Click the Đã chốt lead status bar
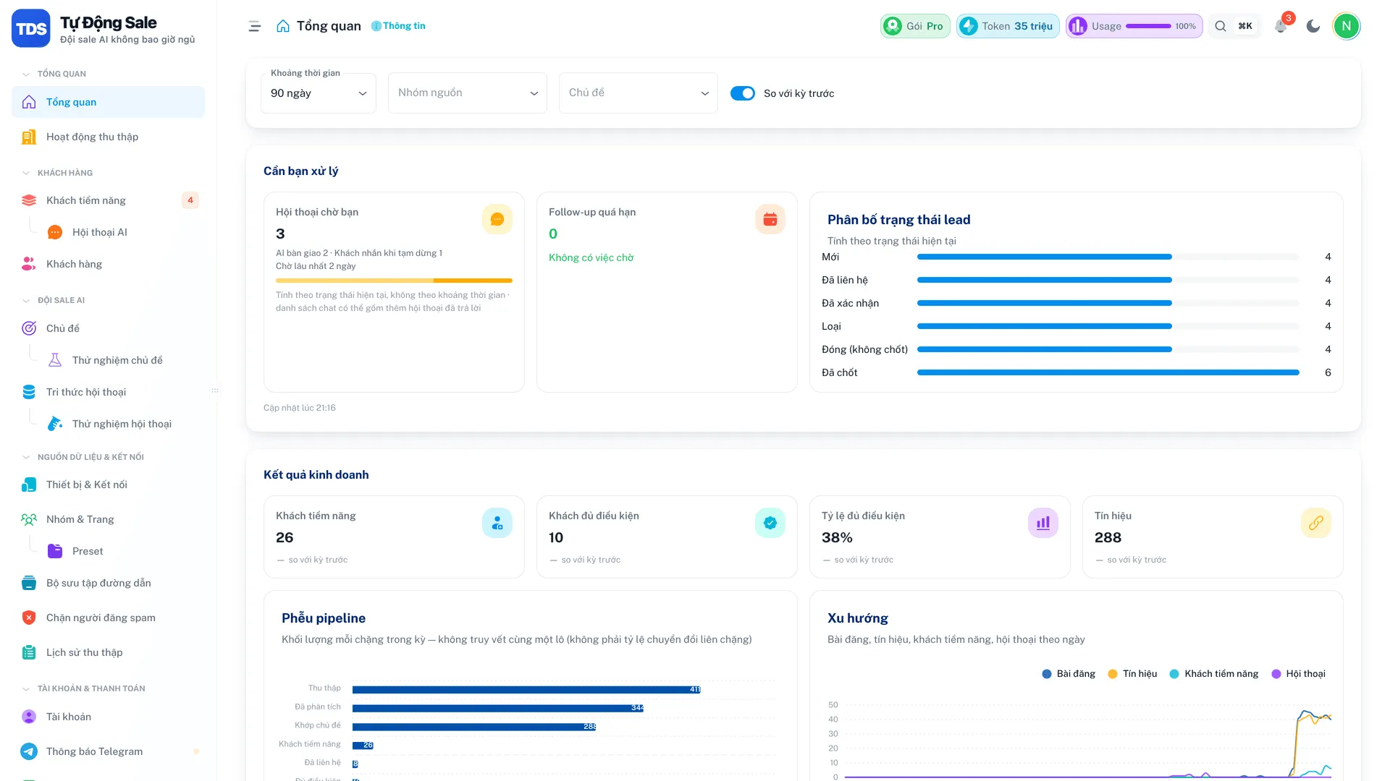1390x781 pixels. click(x=1108, y=372)
